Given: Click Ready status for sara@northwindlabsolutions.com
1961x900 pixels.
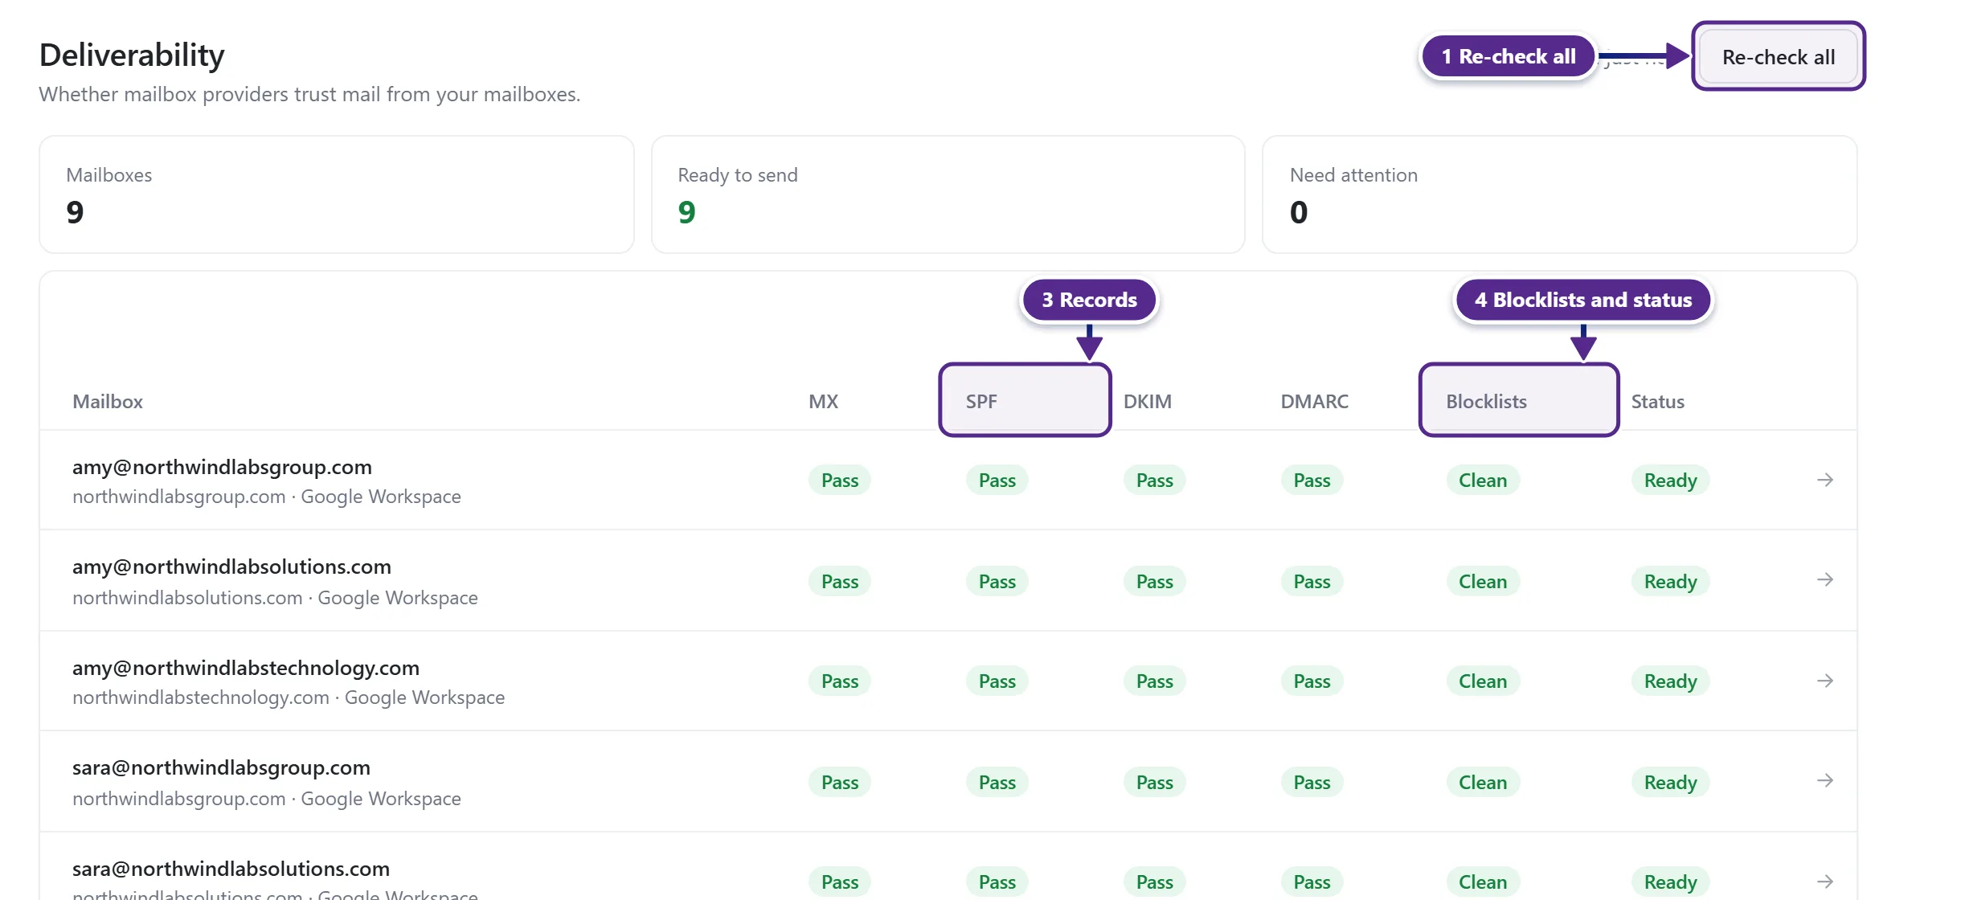Looking at the screenshot, I should click(1670, 882).
